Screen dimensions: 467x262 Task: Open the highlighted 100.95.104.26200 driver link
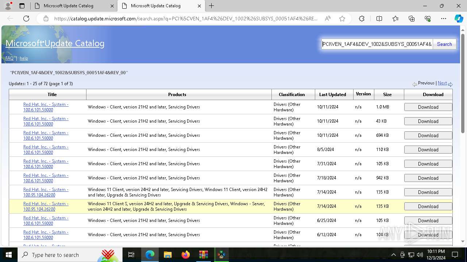[x=46, y=206]
